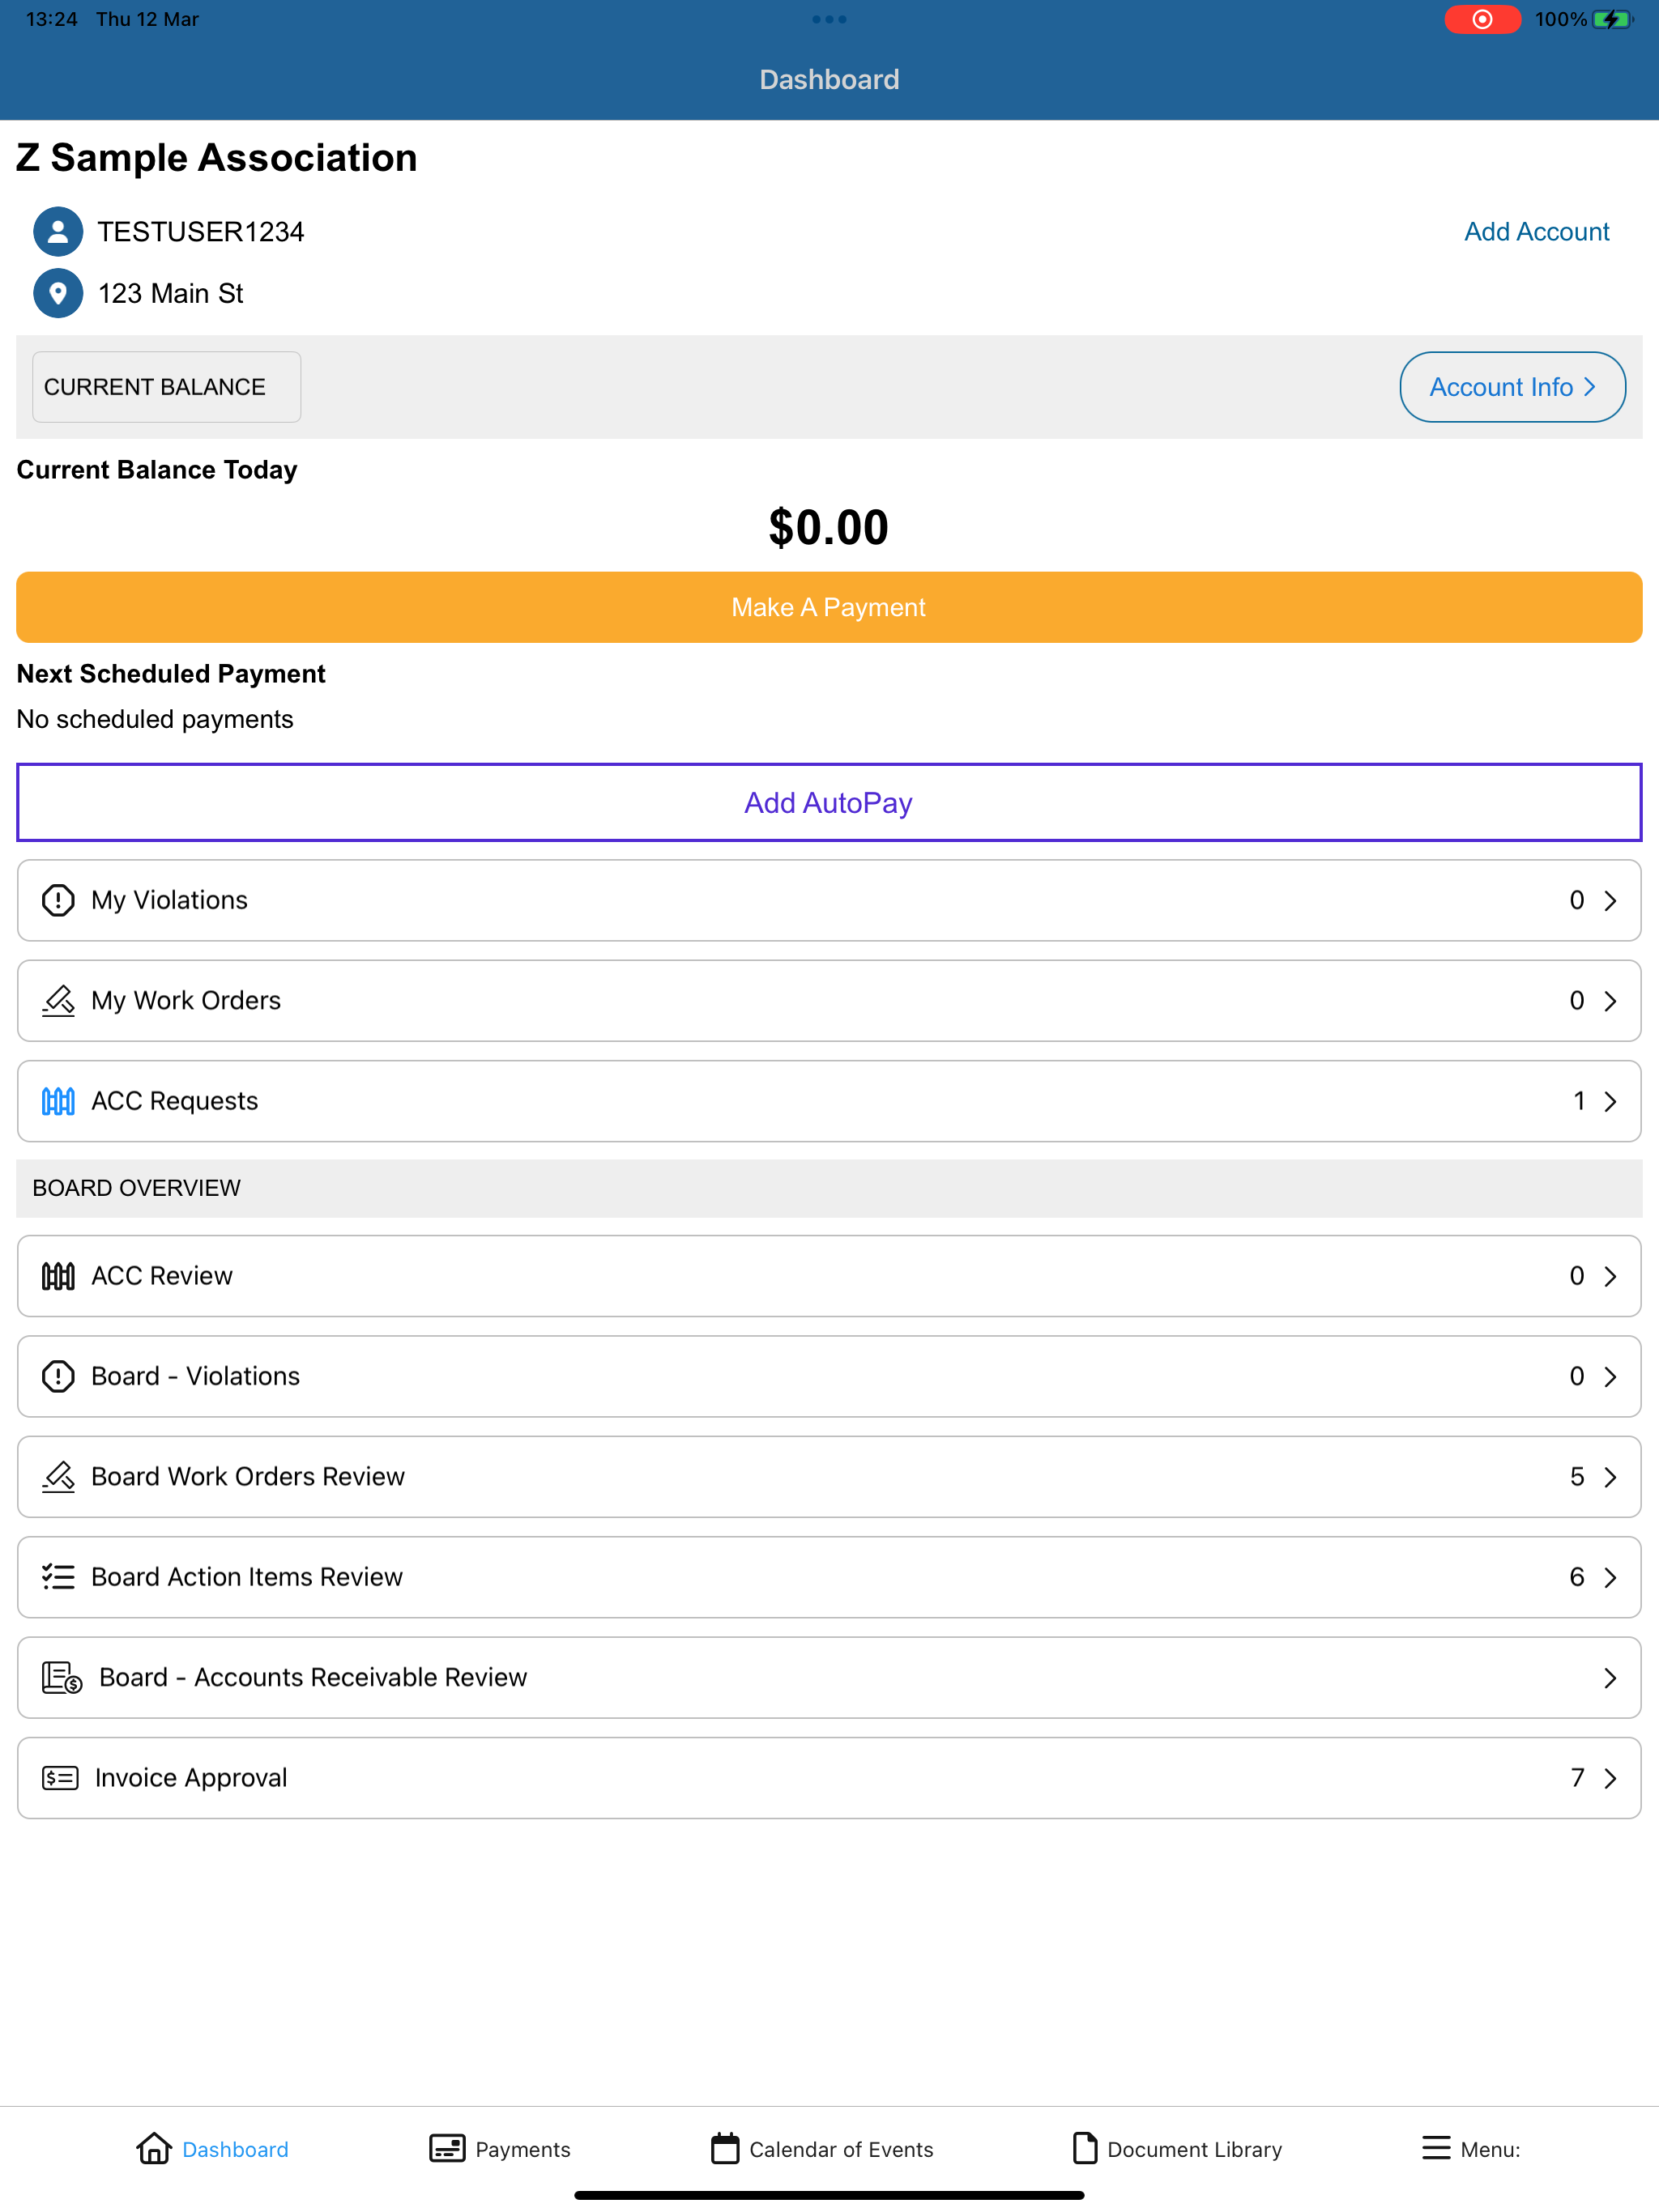Image resolution: width=1659 pixels, height=2212 pixels.
Task: Click the Add AutoPay button
Action: coord(829,803)
